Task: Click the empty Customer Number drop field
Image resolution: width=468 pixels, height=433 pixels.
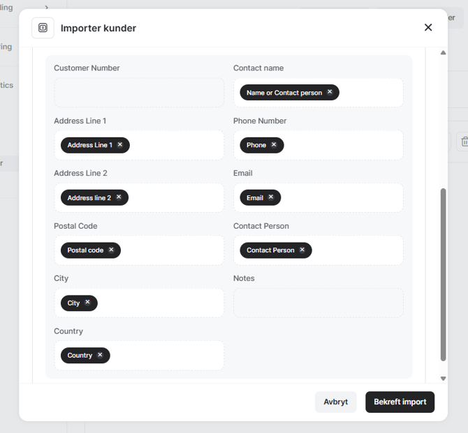Action: coord(139,93)
